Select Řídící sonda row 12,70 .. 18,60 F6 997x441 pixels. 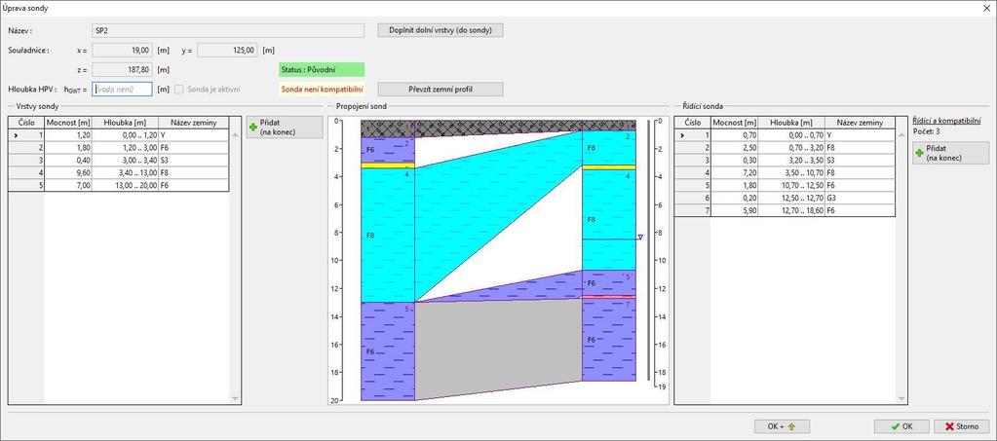(785, 210)
